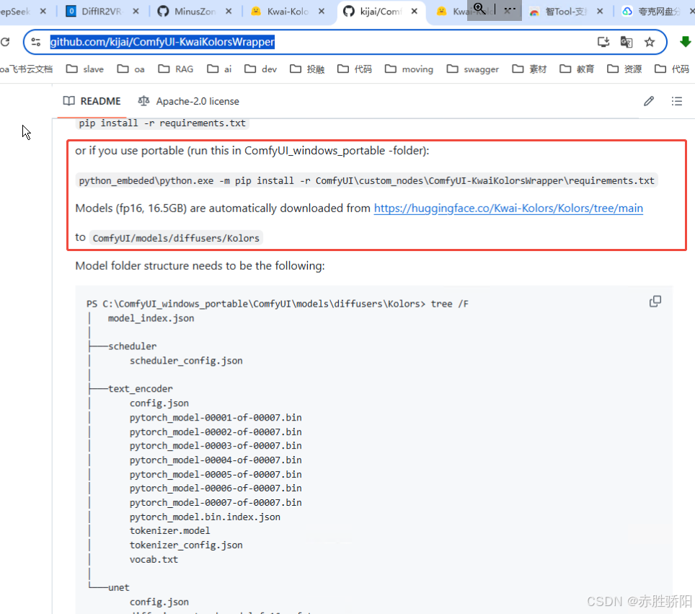The width and height of the screenshot is (695, 614).
Task: Close the first Kwai-Kolors tab
Action: pyautogui.click(x=322, y=11)
